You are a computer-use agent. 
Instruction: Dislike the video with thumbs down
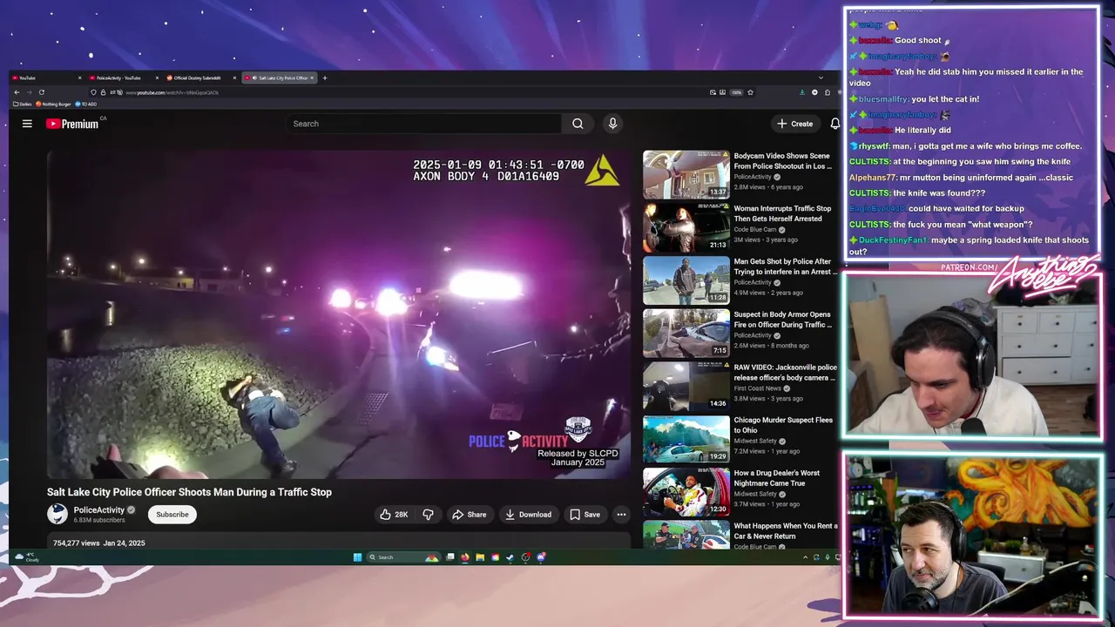pyautogui.click(x=428, y=515)
